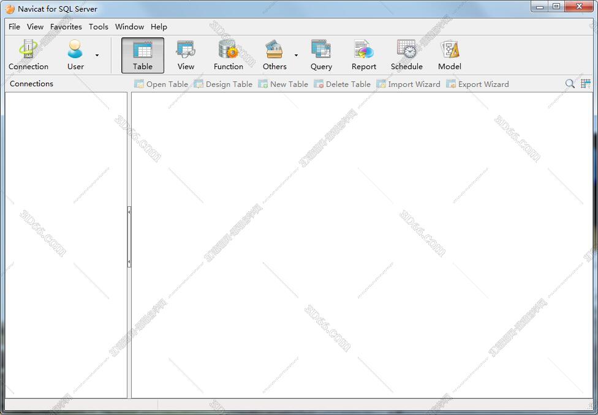Open the File menu
Viewport: 598px width, 415px height.
tap(14, 27)
